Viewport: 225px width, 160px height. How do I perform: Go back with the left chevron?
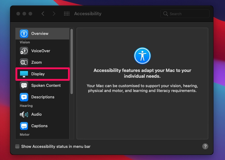click(43, 14)
